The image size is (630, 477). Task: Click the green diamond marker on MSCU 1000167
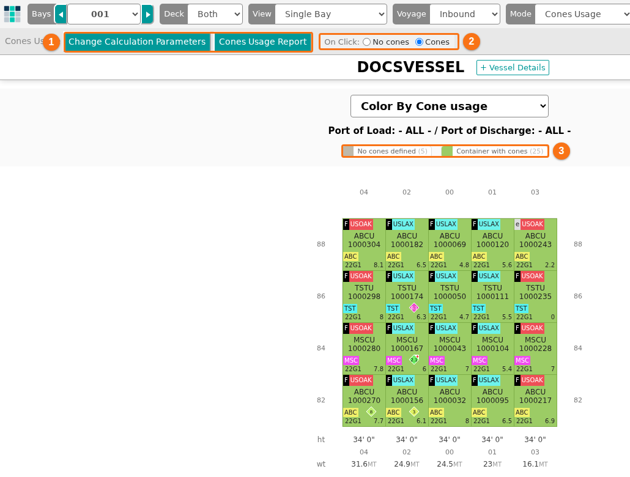pyautogui.click(x=414, y=359)
